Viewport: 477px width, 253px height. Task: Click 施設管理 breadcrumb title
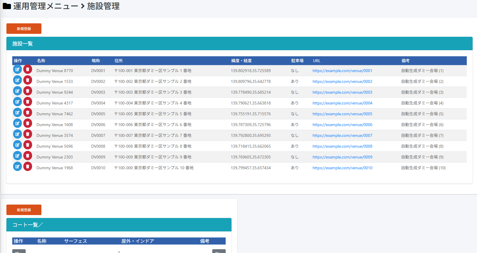tap(103, 6)
